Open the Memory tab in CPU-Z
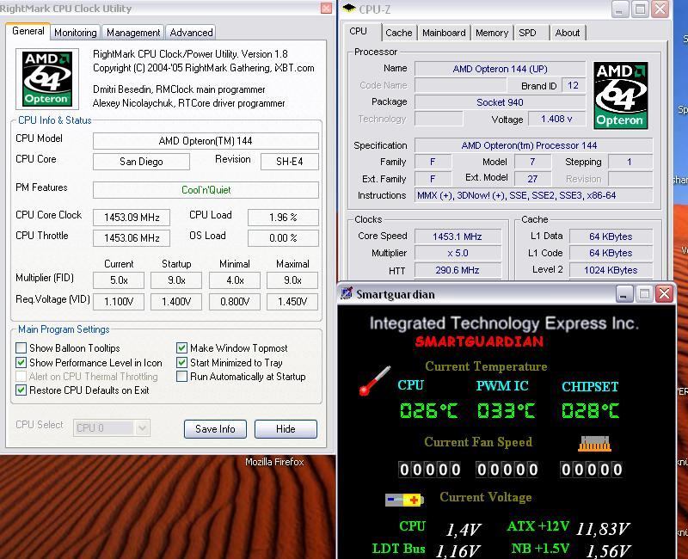 pos(491,33)
